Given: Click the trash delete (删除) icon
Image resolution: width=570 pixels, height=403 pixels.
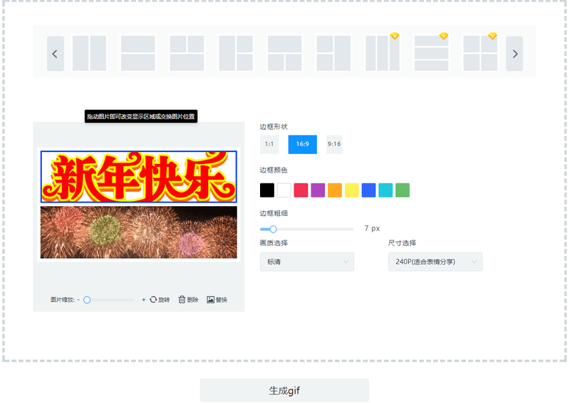Looking at the screenshot, I should (x=182, y=300).
